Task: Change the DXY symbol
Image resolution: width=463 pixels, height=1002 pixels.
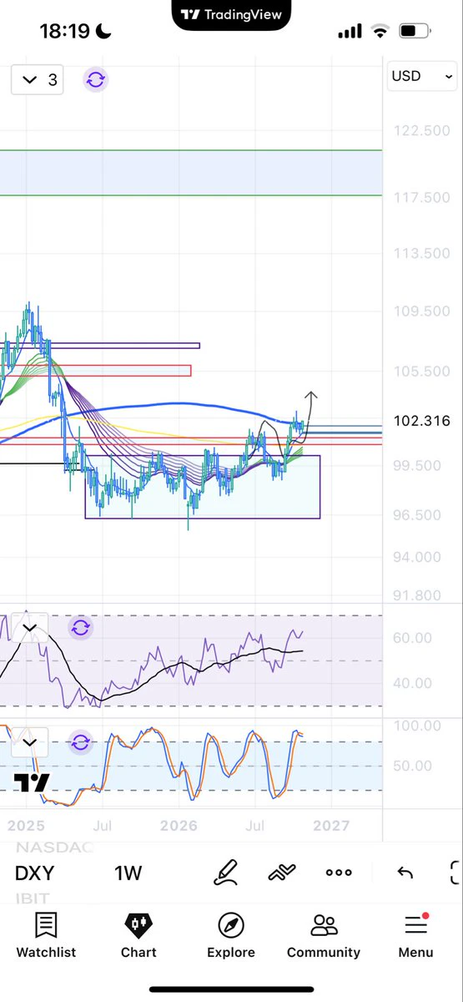Action: click(x=34, y=873)
